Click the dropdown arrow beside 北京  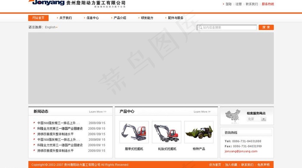[x=264, y=119]
